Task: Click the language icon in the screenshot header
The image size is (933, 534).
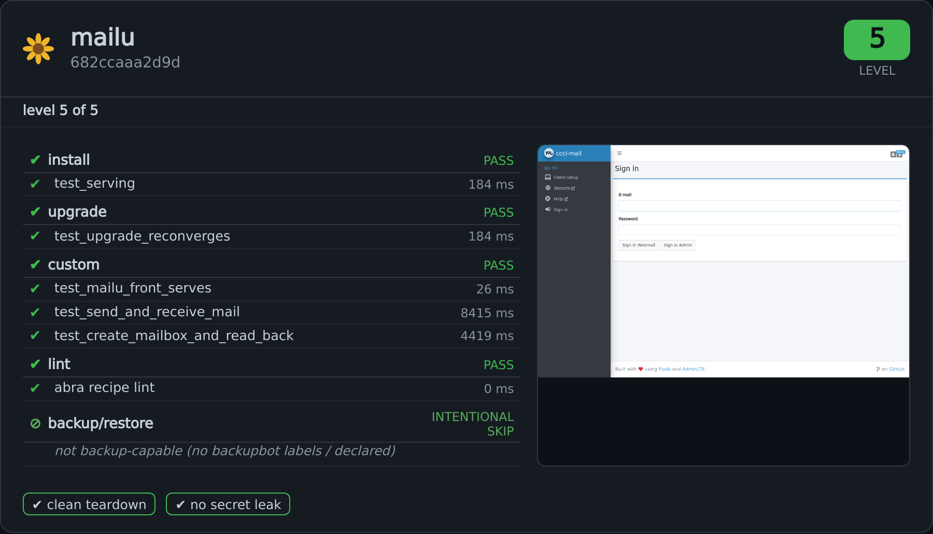Action: pos(897,153)
